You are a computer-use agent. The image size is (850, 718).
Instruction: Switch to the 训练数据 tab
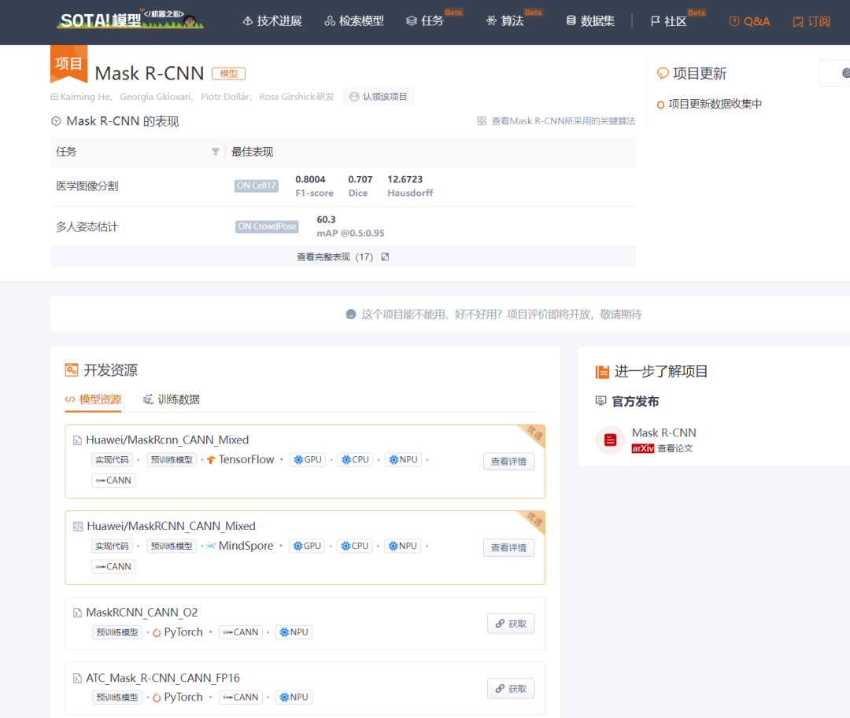(170, 399)
